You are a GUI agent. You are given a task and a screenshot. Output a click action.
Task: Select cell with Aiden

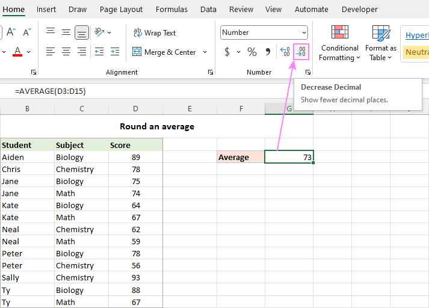pyautogui.click(x=27, y=157)
